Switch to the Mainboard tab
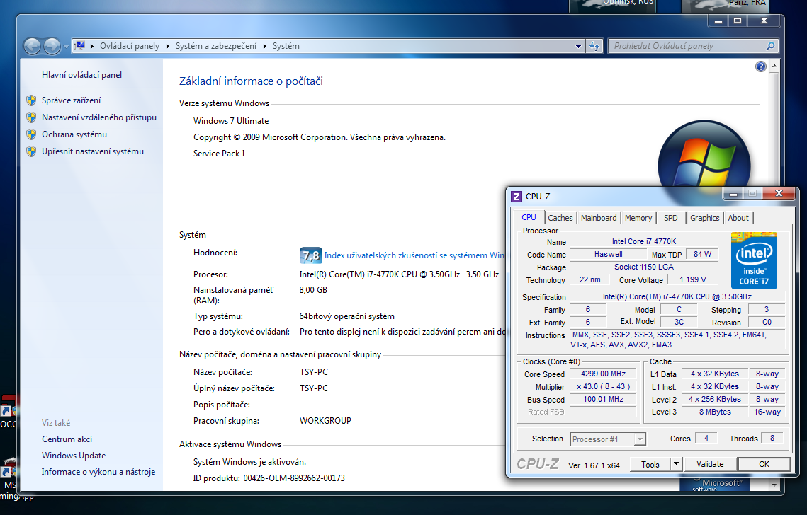The image size is (807, 515). click(599, 218)
